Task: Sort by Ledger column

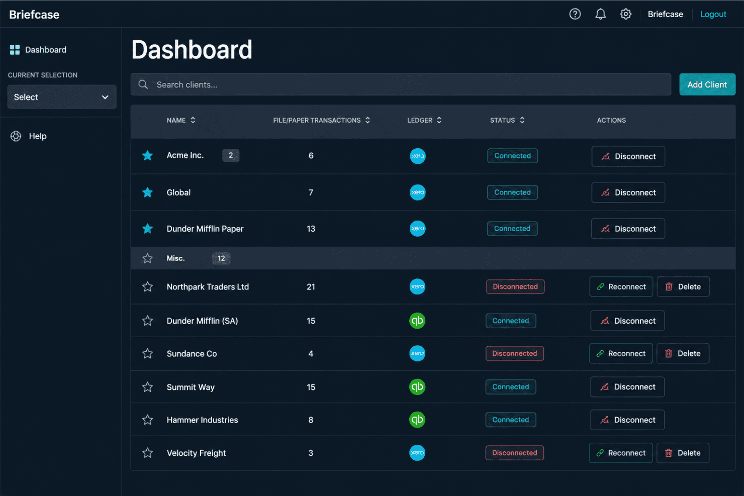Action: 424,120
